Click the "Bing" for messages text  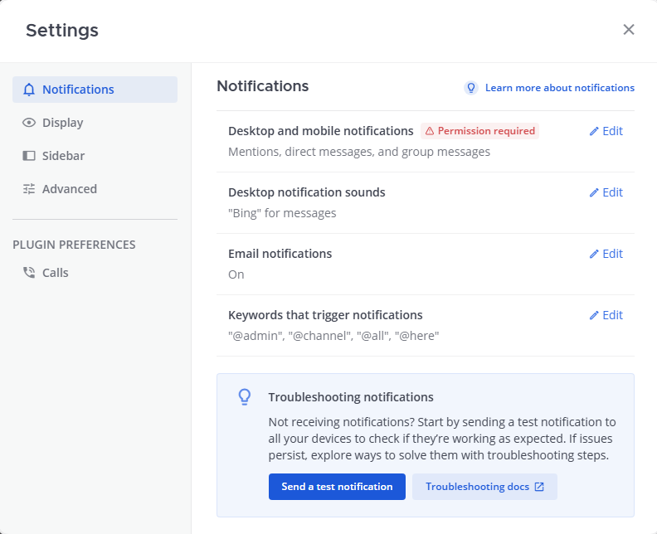(x=282, y=213)
